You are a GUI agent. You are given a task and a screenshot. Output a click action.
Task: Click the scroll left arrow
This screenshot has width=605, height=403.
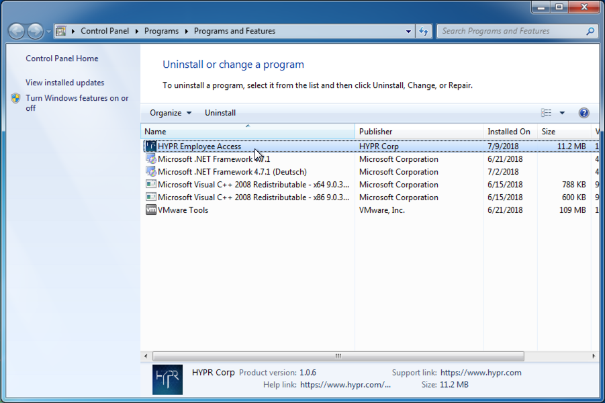(146, 356)
